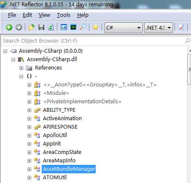
Task: Open an assembly with the folder icon
Action: click(x=32, y=27)
